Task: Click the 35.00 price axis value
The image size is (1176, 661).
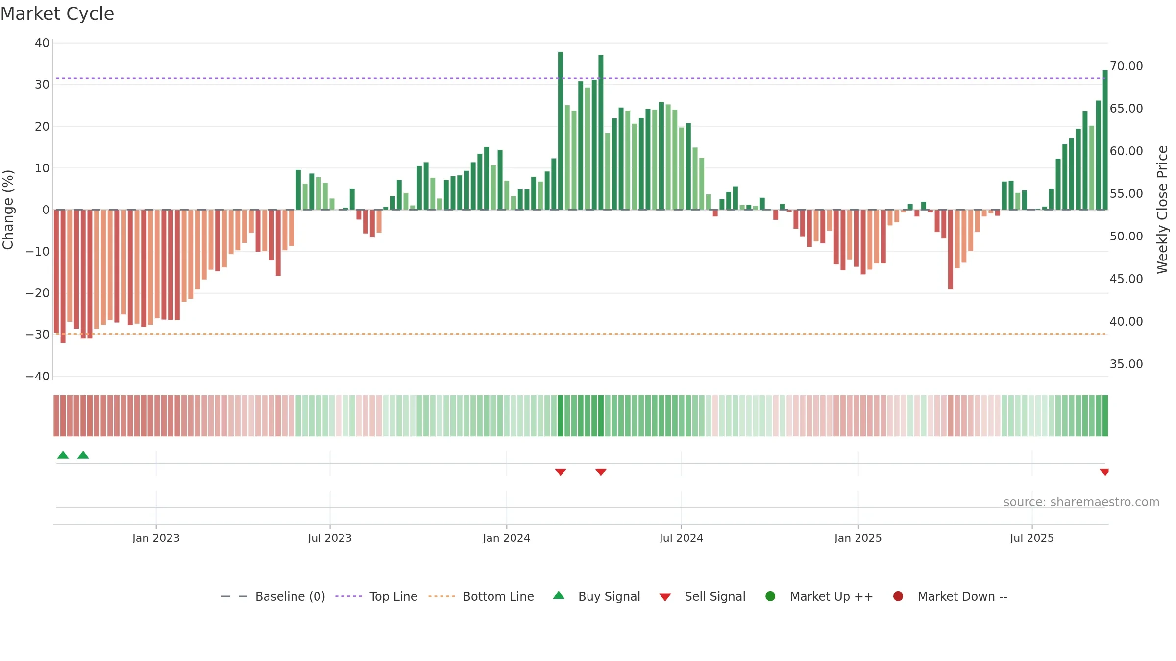Action: pos(1127,364)
